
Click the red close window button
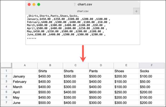tap(29, 4)
